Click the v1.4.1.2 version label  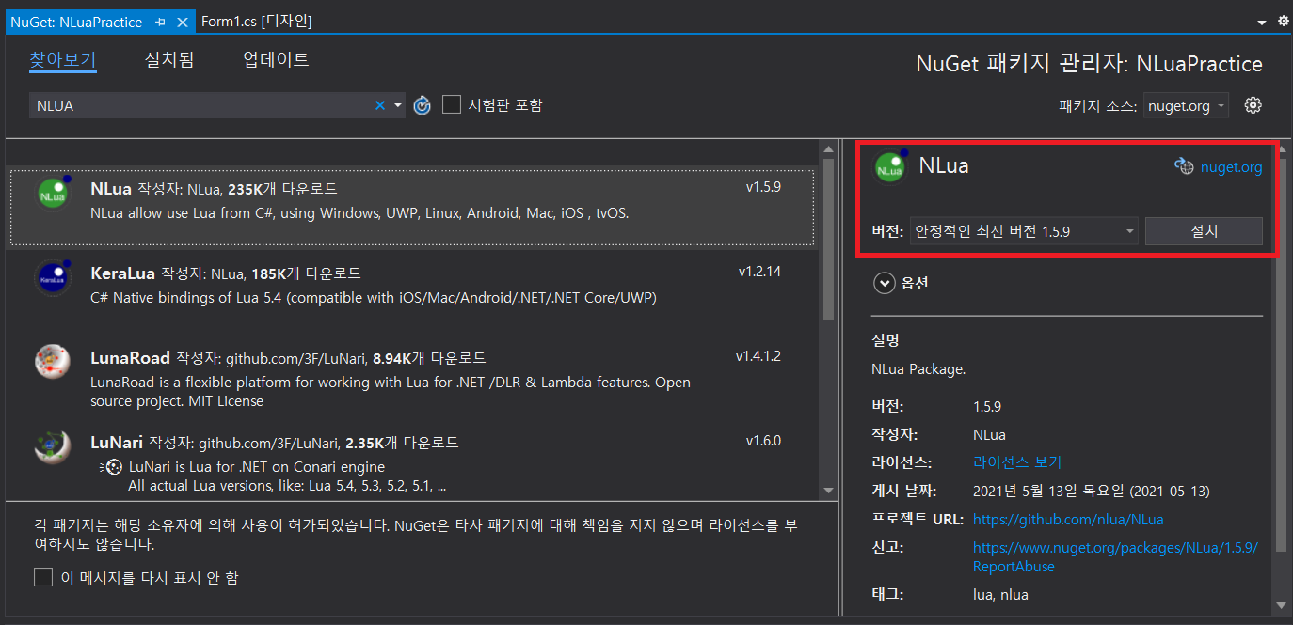[x=758, y=356]
